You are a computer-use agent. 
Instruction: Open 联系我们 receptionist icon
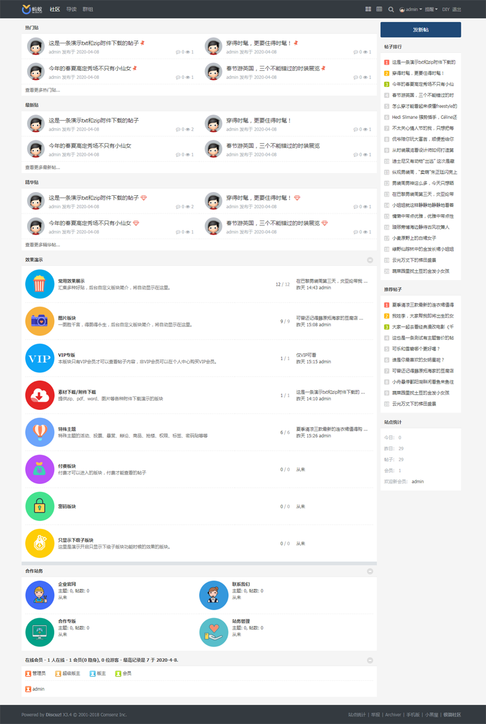click(x=213, y=595)
